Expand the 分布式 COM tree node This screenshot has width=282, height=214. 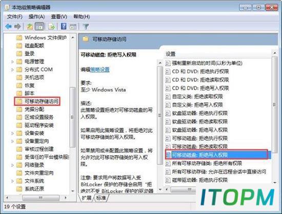click(12, 69)
